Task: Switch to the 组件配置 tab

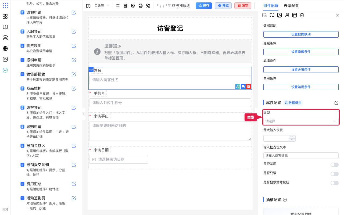Action: (x=271, y=6)
